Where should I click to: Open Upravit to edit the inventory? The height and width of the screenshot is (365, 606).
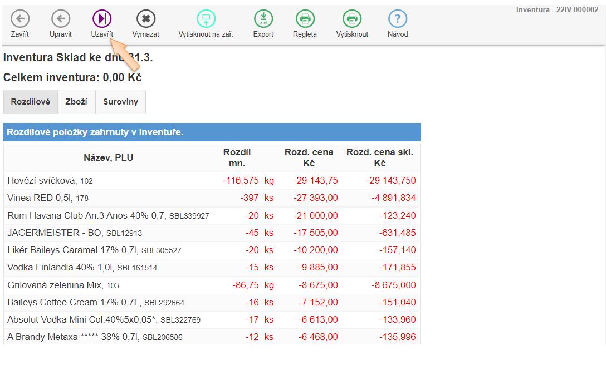click(x=60, y=19)
